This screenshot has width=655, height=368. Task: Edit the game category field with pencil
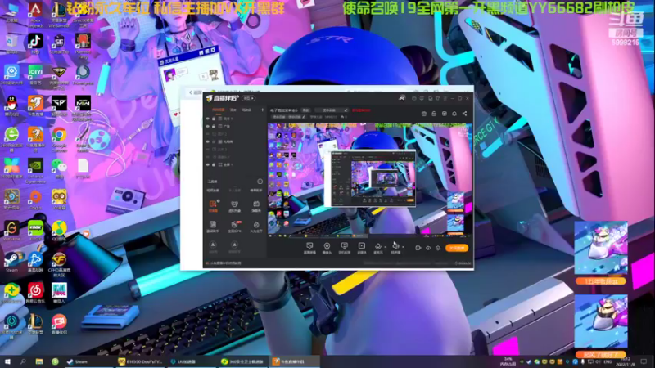pos(333,110)
